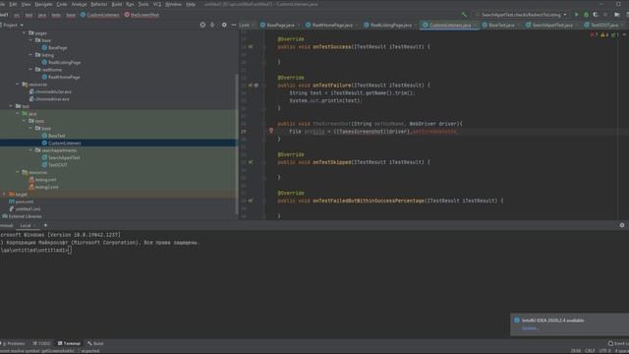
Task: Select BasePage in project tree
Action: coord(57,48)
